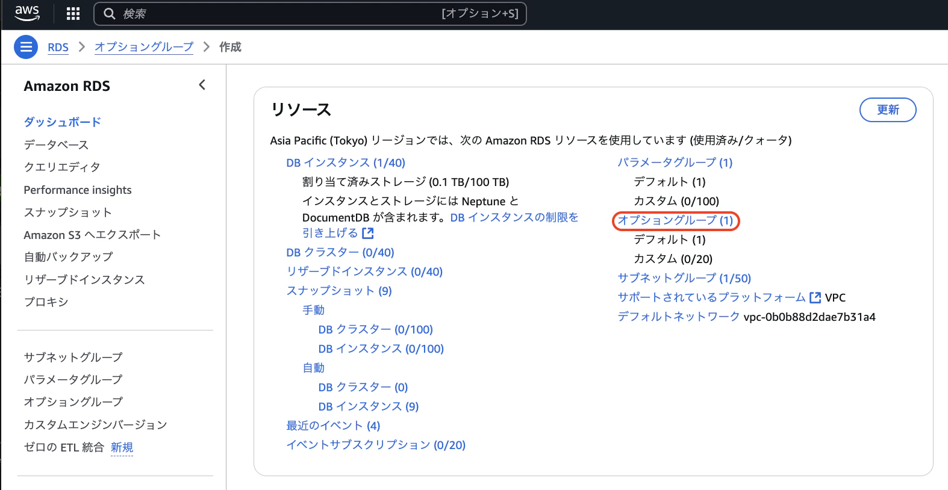
Task: Collapse the Amazon RDS sidebar panel
Action: click(202, 85)
